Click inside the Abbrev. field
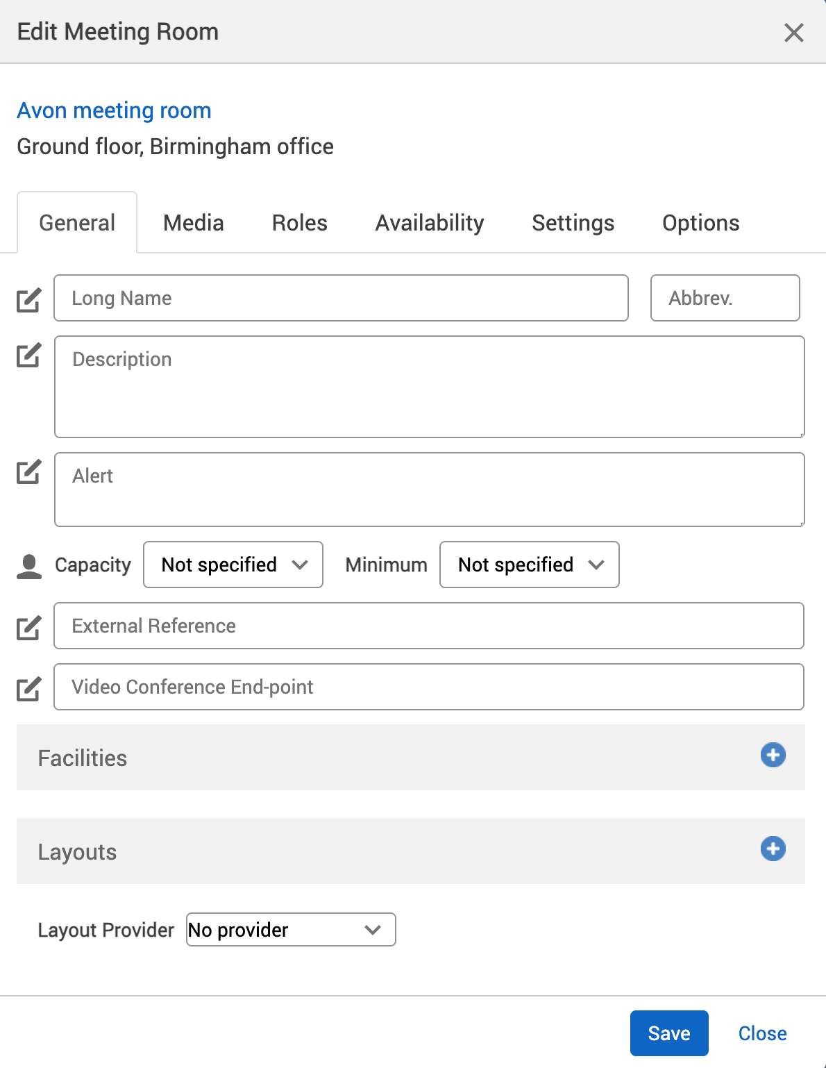Viewport: 826px width, 1068px height. [x=725, y=298]
